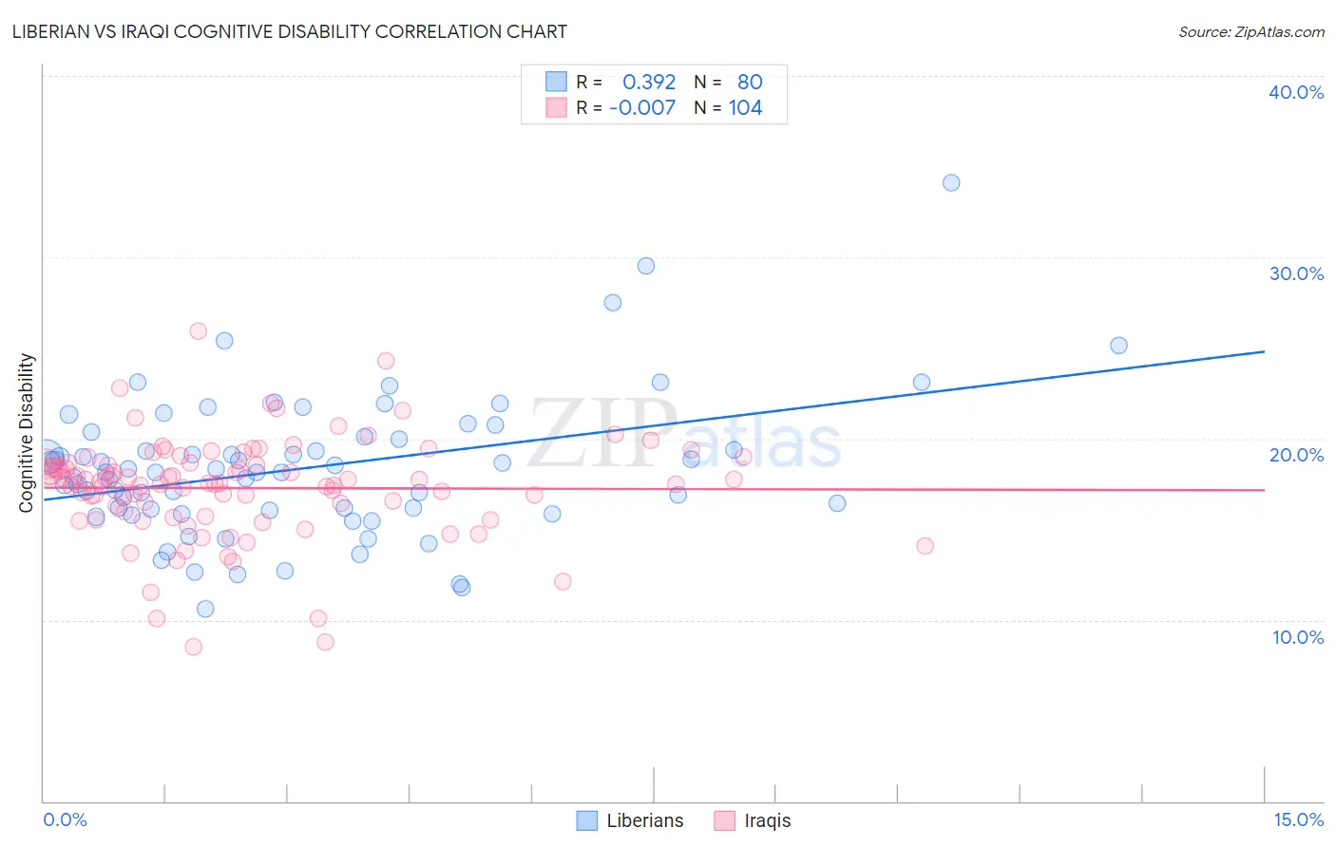Select the pink Iraqis legend swatch
The height and width of the screenshot is (847, 1336).
(725, 820)
